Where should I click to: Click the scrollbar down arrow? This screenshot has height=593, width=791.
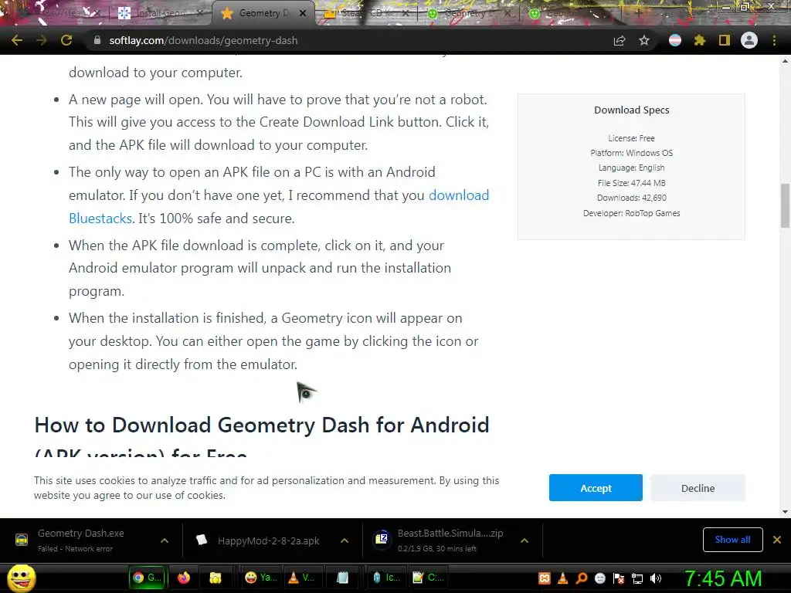coord(785,511)
